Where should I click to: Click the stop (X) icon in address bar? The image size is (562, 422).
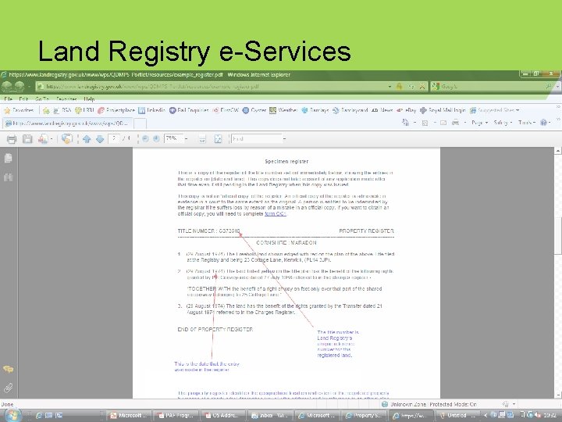pos(422,87)
